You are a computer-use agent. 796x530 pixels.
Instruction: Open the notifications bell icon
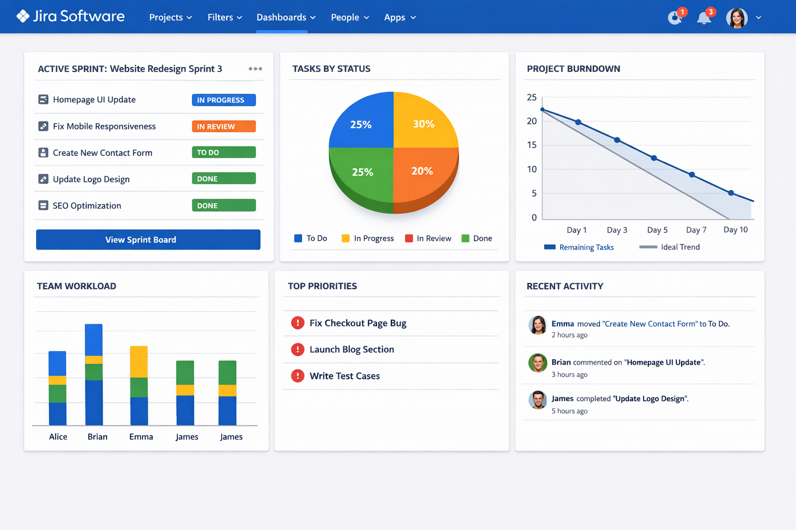click(704, 18)
